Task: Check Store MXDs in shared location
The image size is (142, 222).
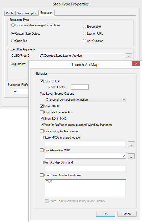Action: (42, 138)
